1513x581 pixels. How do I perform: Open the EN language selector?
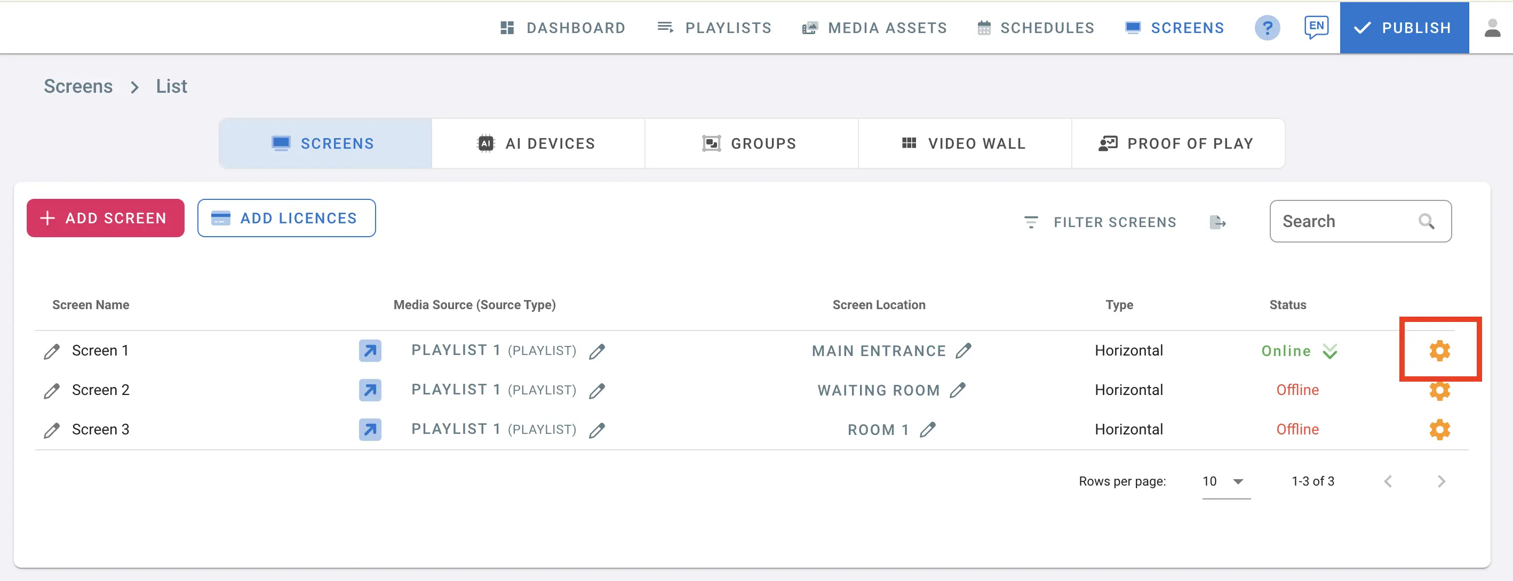click(1316, 27)
